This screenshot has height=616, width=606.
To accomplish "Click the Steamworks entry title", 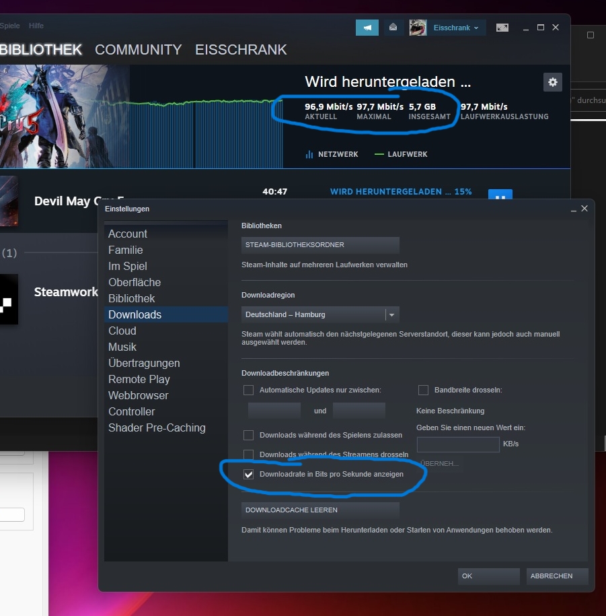I will (66, 292).
